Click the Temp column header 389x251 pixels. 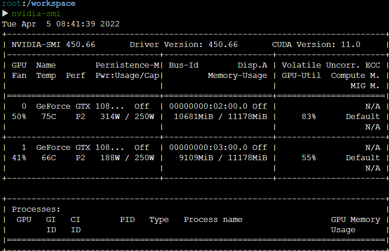(46, 76)
